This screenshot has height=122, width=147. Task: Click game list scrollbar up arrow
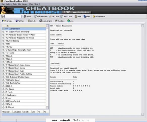tap(47, 26)
